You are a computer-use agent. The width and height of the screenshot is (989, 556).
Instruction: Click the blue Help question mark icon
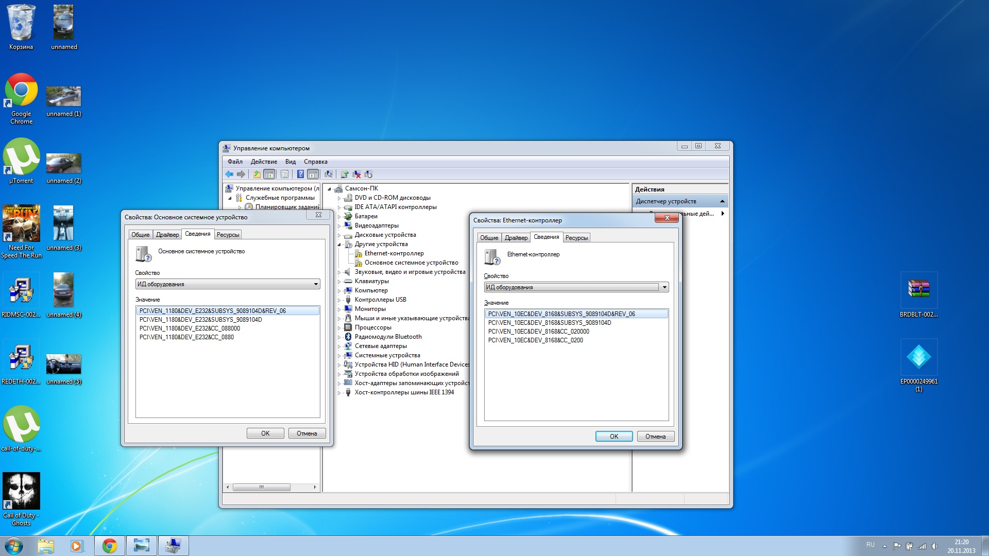(300, 174)
